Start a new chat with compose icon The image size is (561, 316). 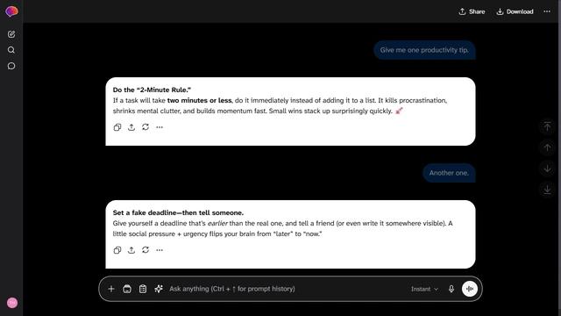coord(11,34)
